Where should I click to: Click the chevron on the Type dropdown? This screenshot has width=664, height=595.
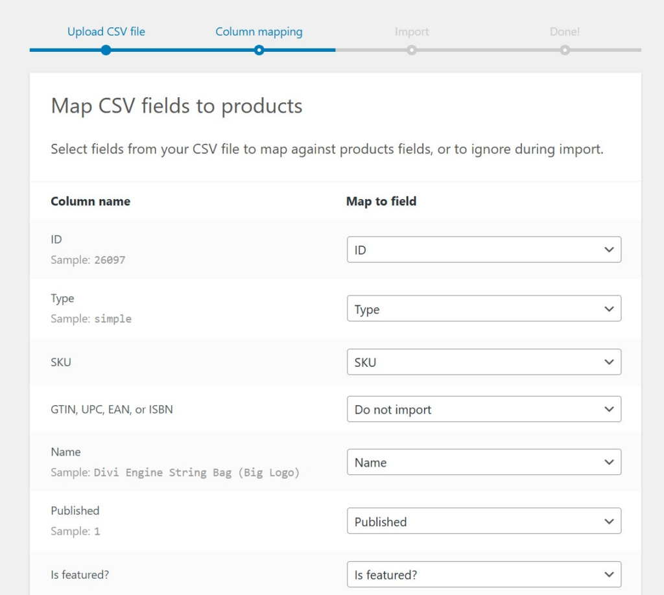[609, 309]
